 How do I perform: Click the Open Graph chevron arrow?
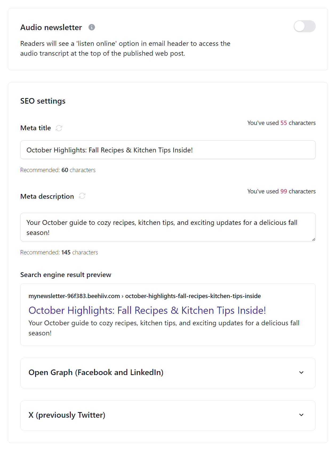pyautogui.click(x=301, y=373)
